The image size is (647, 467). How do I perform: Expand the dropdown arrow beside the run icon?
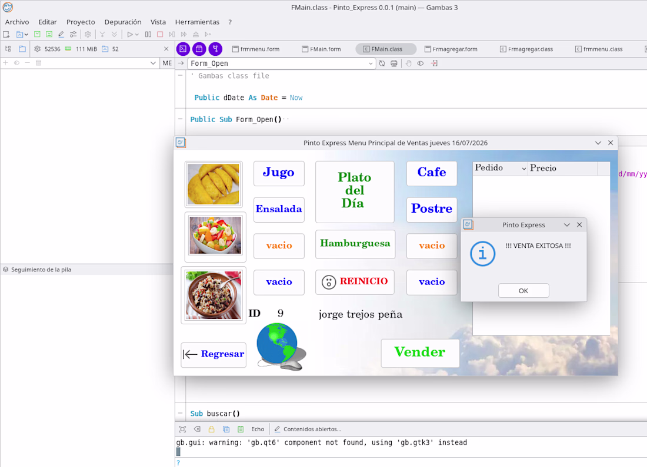pos(137,35)
